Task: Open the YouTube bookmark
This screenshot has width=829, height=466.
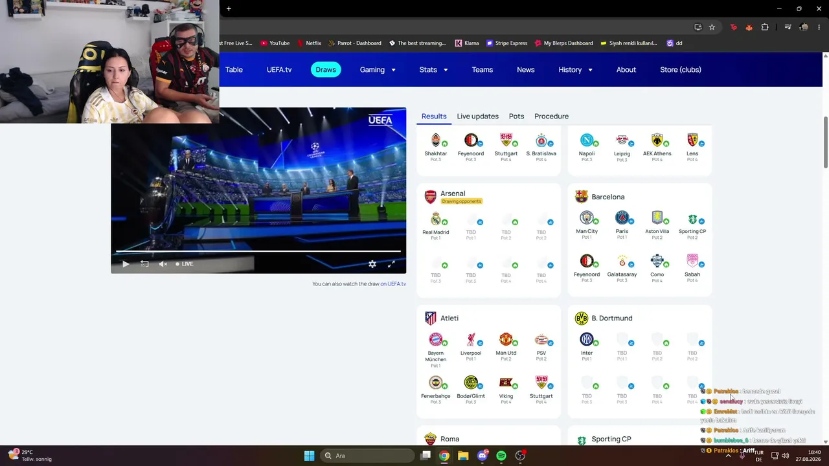Action: pos(275,43)
